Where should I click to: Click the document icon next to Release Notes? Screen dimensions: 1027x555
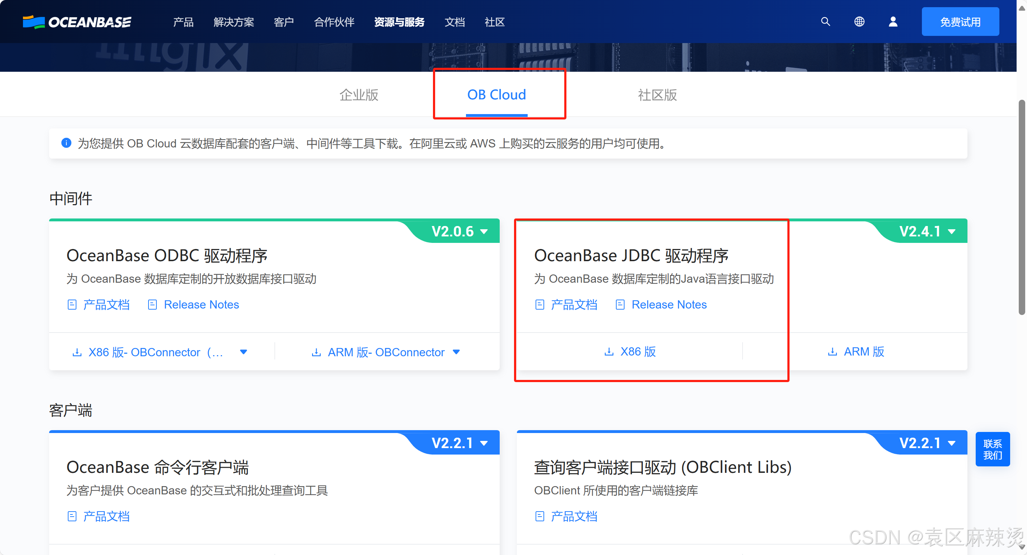[x=152, y=304]
